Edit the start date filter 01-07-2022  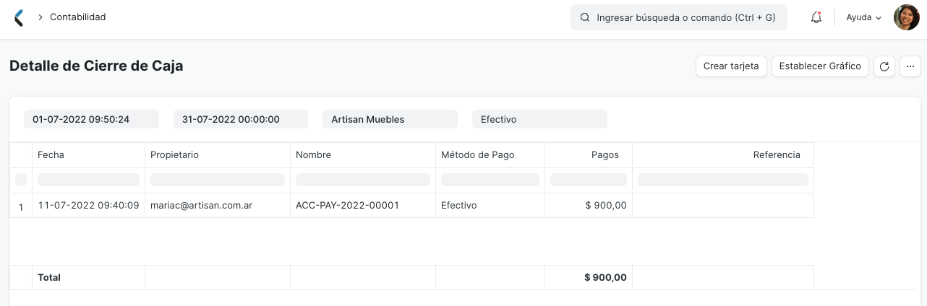91,119
